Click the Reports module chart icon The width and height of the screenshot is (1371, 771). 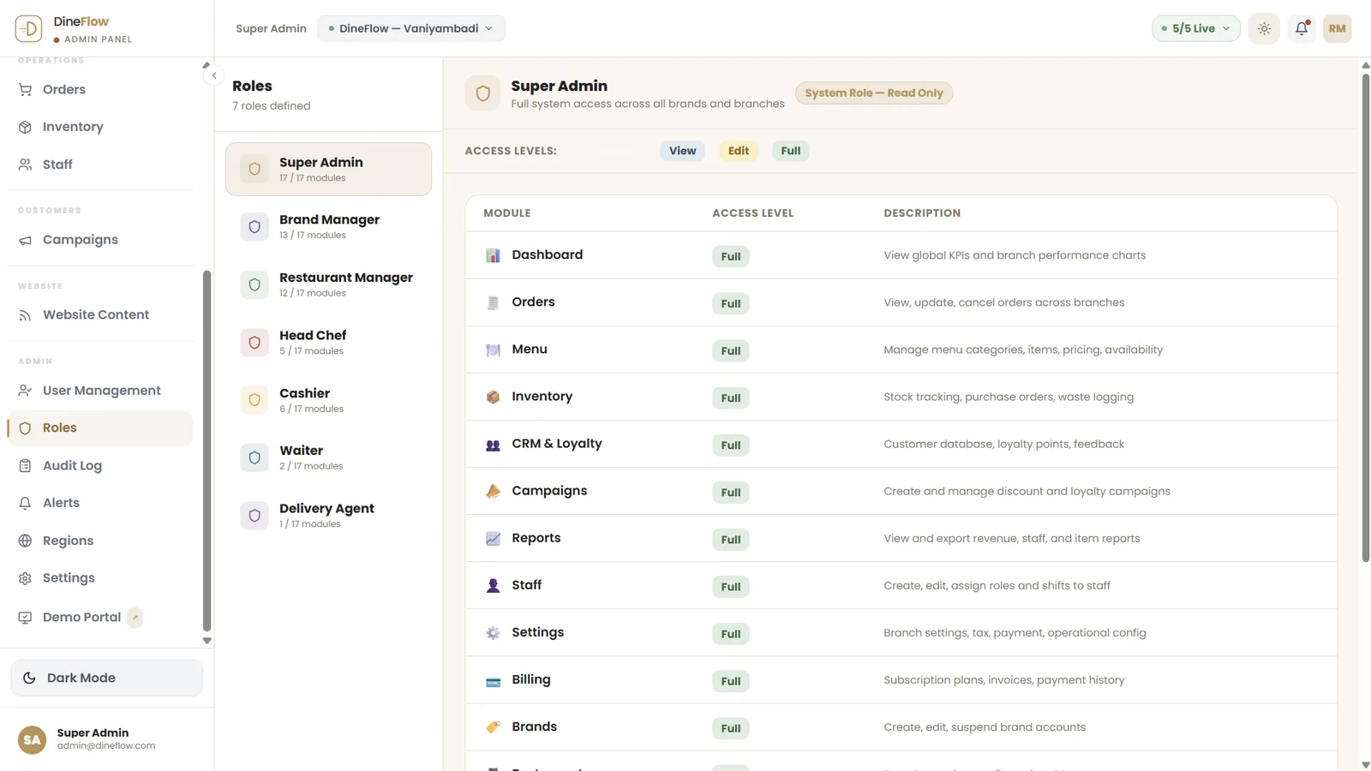tap(493, 538)
